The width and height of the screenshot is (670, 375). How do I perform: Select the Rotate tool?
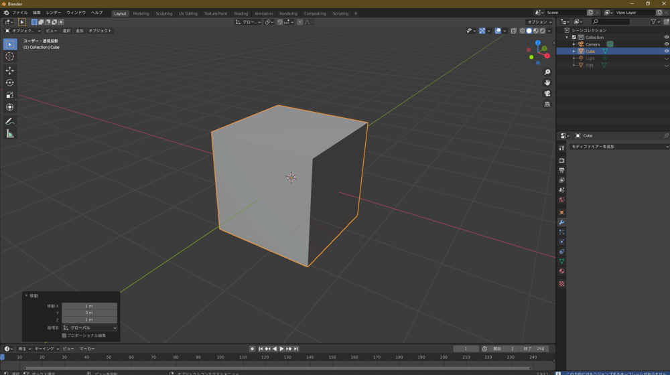click(10, 82)
